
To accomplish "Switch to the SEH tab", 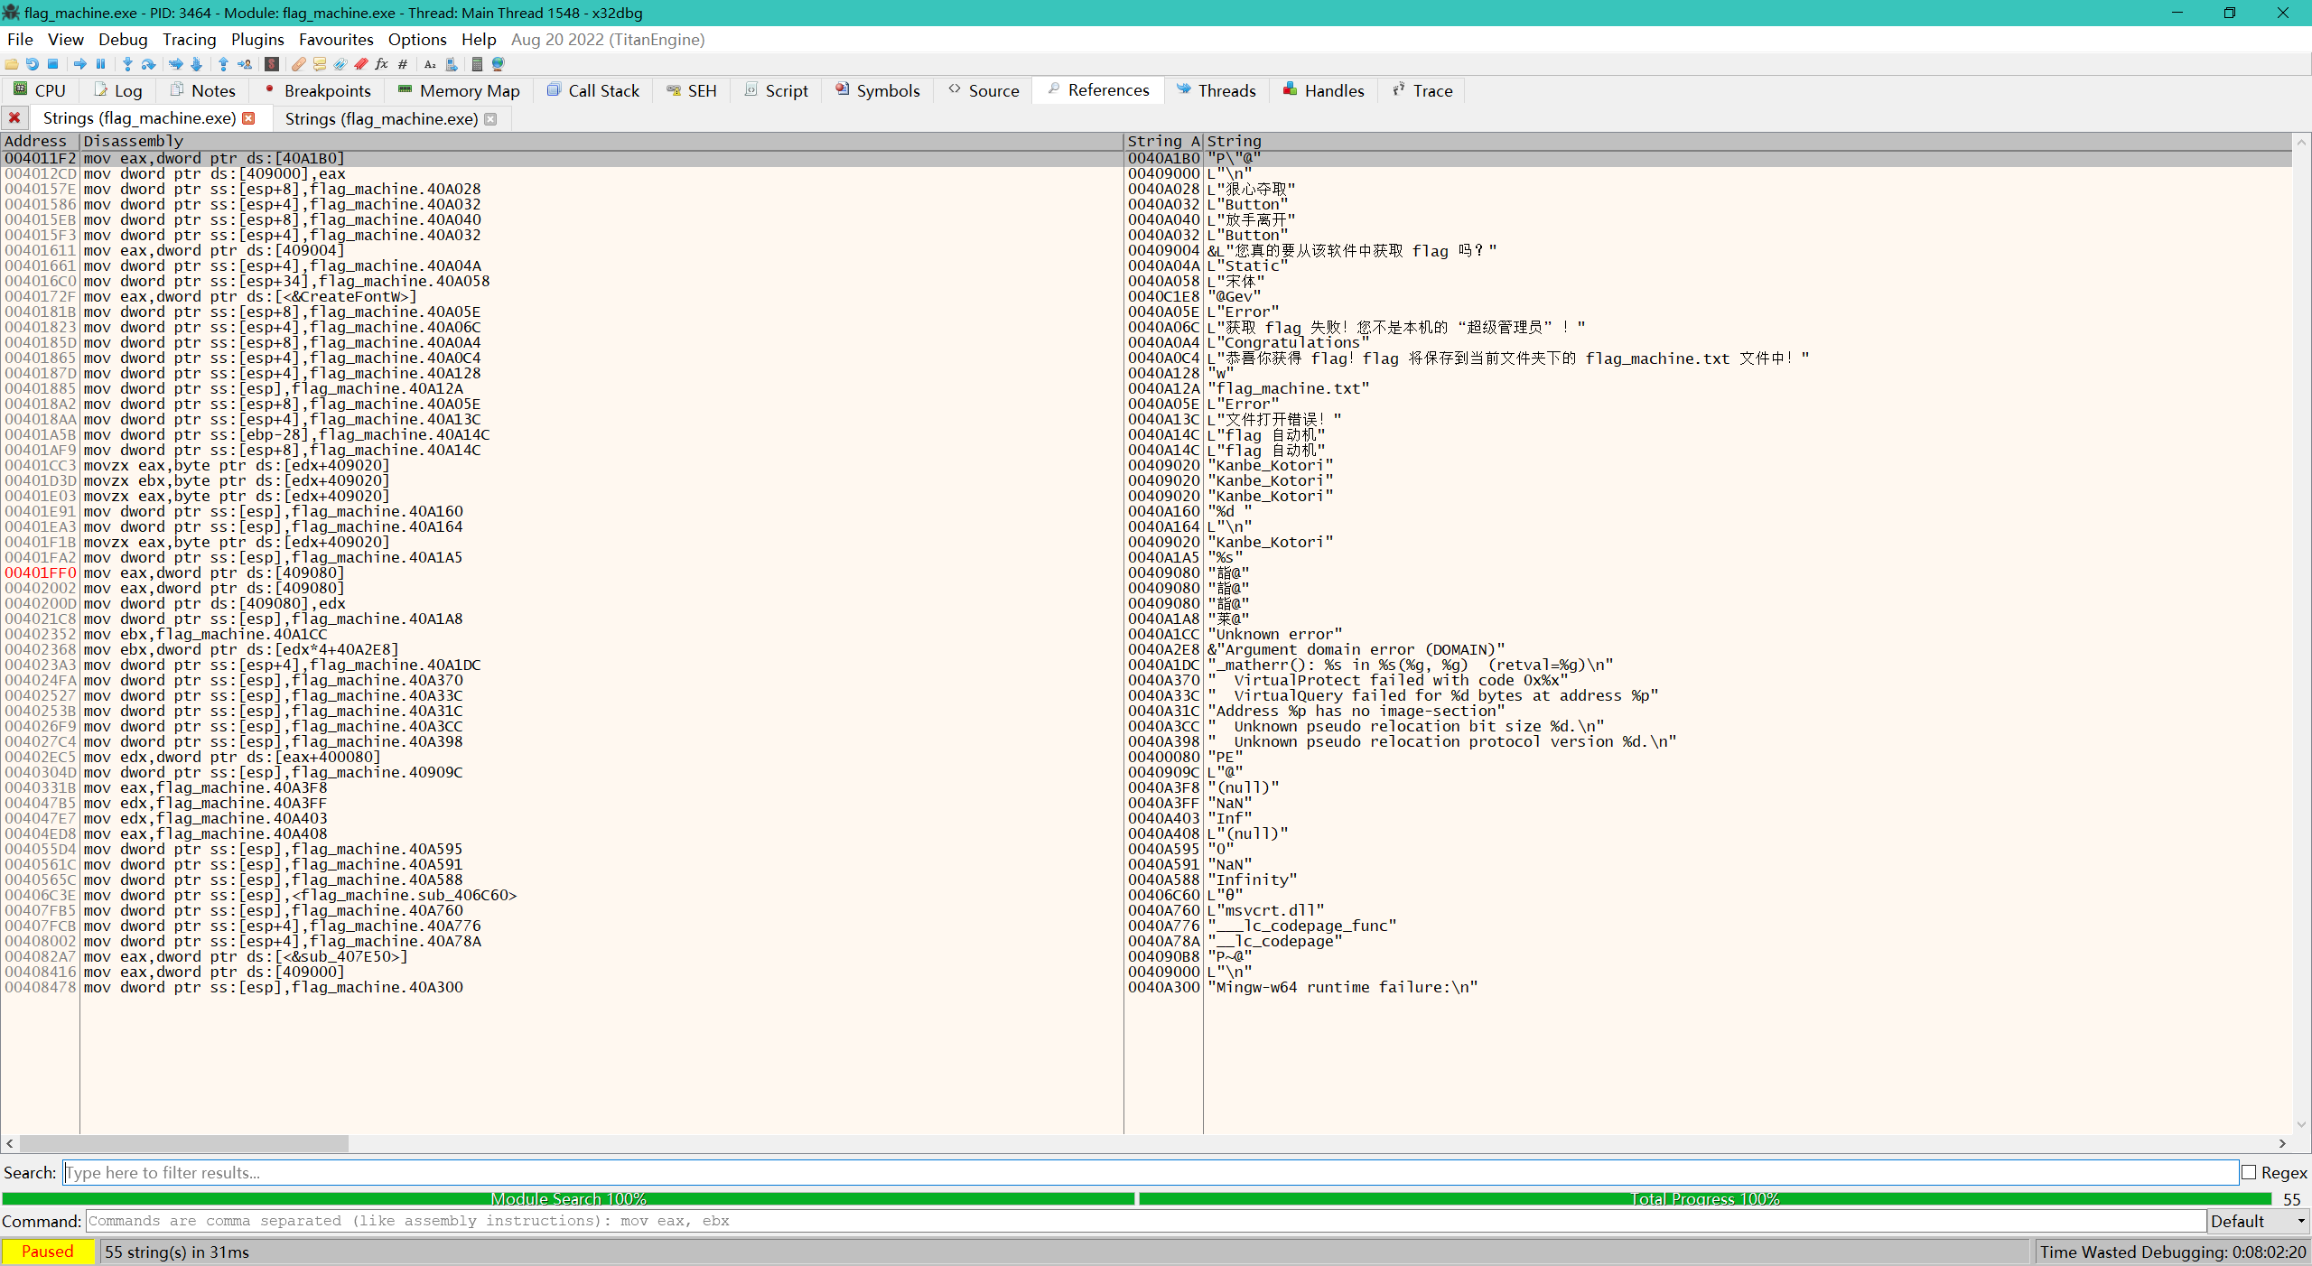I will click(x=692, y=90).
